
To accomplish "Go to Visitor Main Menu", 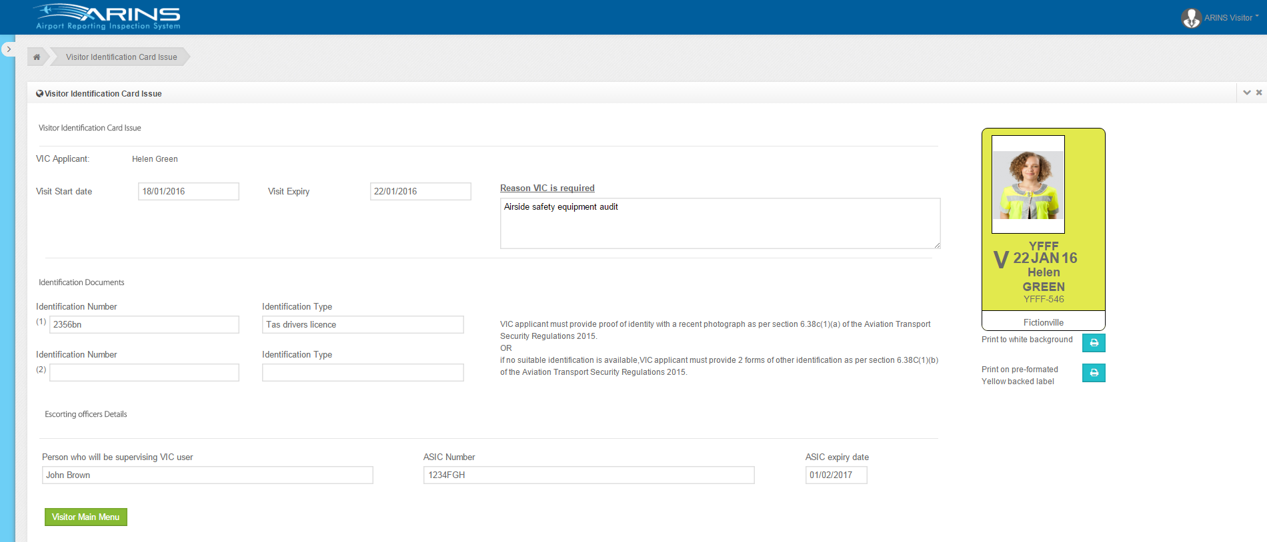I will 85,517.
